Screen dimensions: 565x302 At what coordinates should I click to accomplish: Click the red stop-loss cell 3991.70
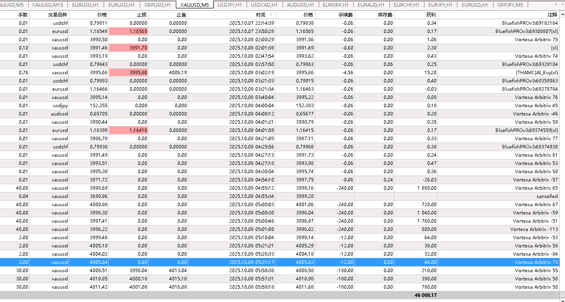pyautogui.click(x=128, y=48)
